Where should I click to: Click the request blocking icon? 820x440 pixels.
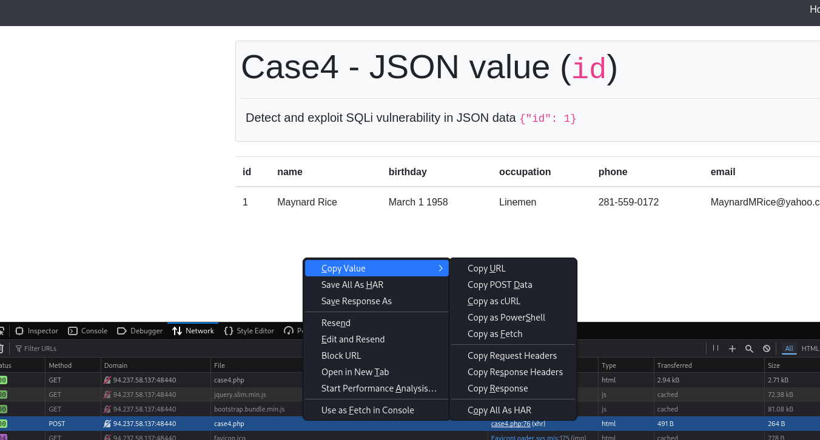click(x=767, y=348)
